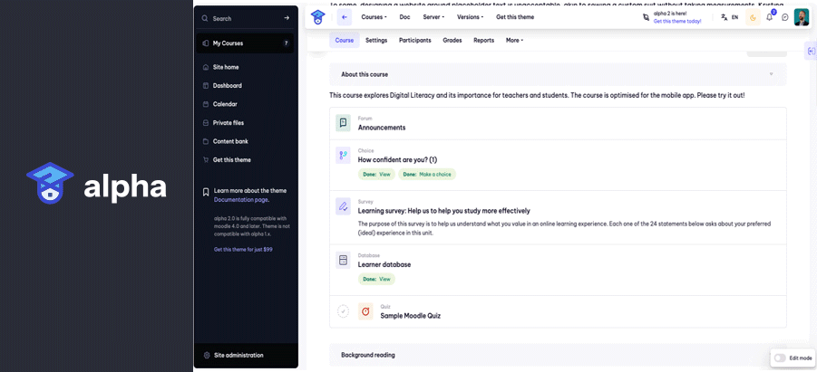Select the Settings tab
This screenshot has width=817, height=372.
pos(376,40)
